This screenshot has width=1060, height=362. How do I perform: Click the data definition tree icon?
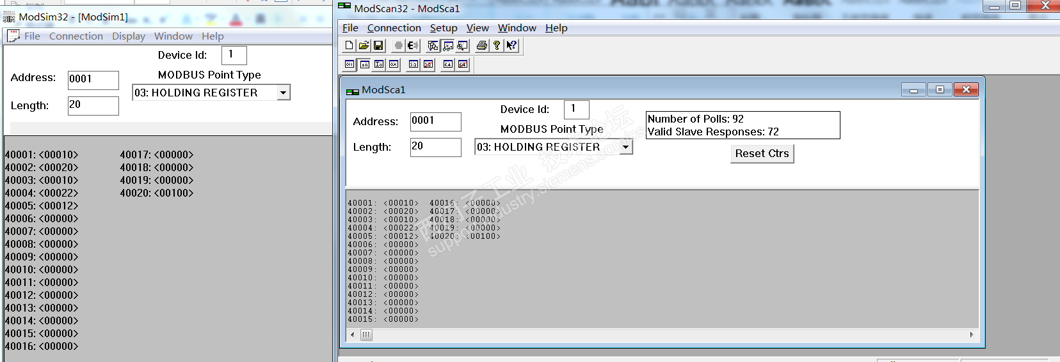433,45
